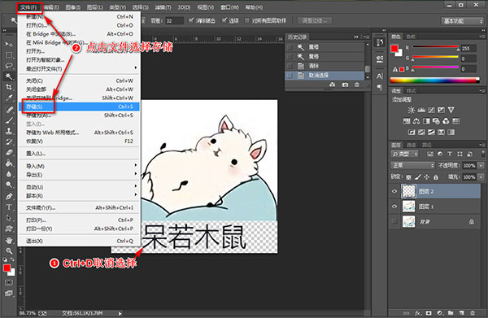Choose the Save (Ctrl+S) menu item

(79, 107)
